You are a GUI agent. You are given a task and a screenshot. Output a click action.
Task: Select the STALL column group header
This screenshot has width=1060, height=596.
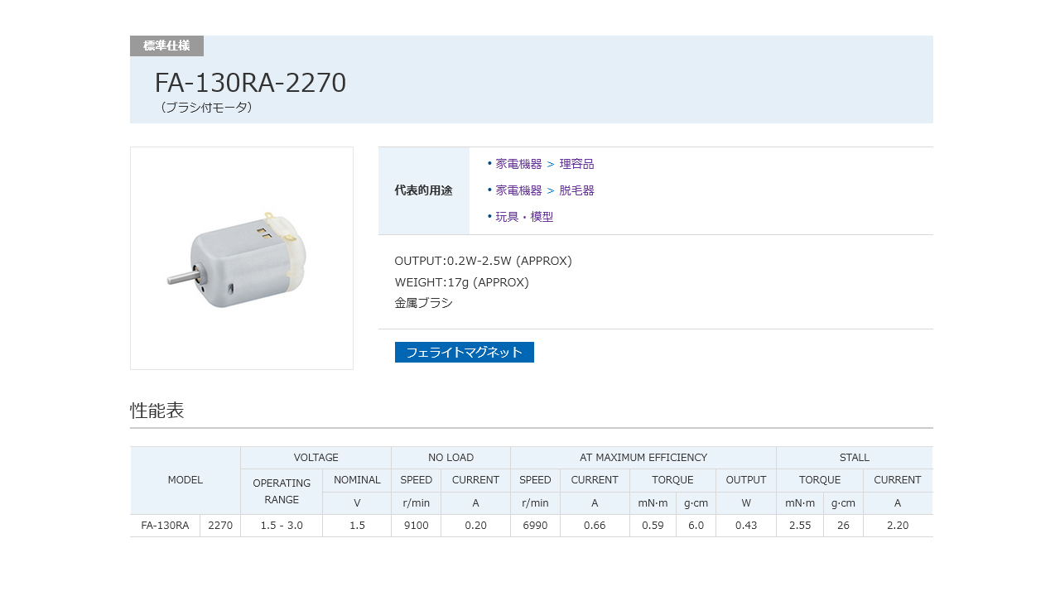pyautogui.click(x=854, y=458)
